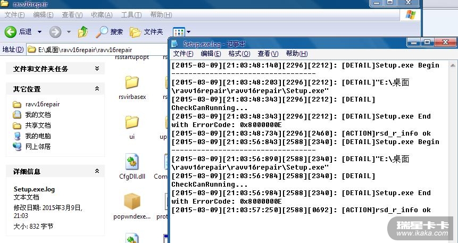Image resolution: width=458 pixels, height=243 pixels.
Task: Collapse the 其它位置 panel
Action: pyautogui.click(x=97, y=89)
